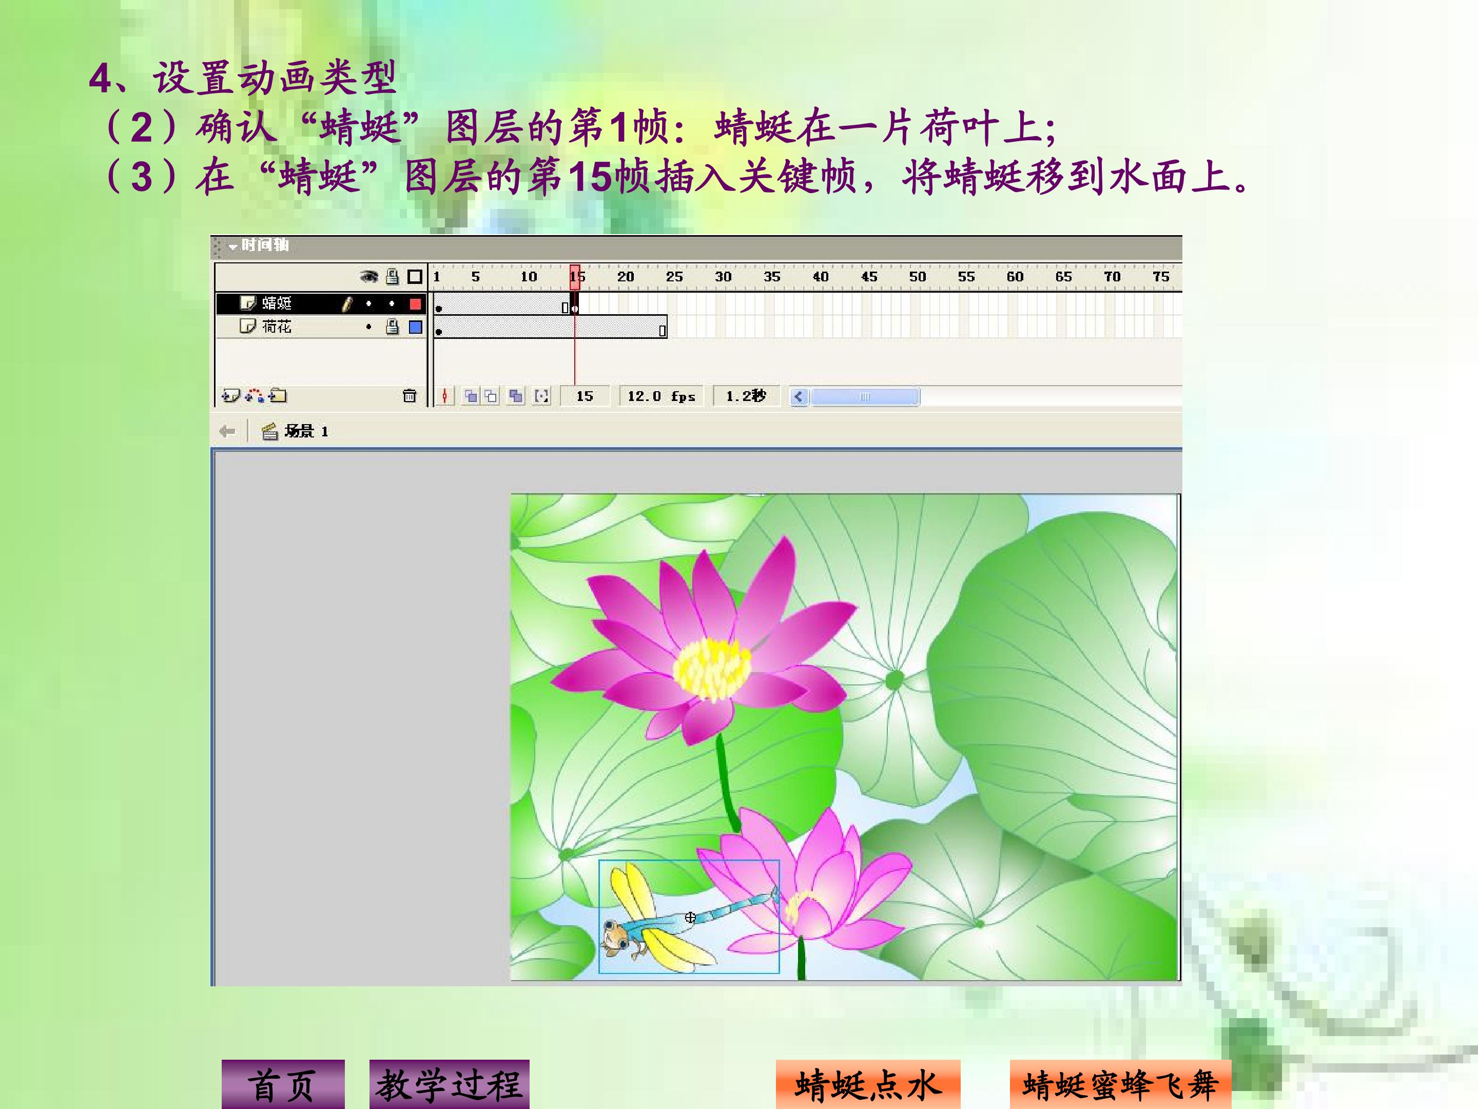
Task: Toggle visibility dot of 荷花 layer
Action: 369,327
